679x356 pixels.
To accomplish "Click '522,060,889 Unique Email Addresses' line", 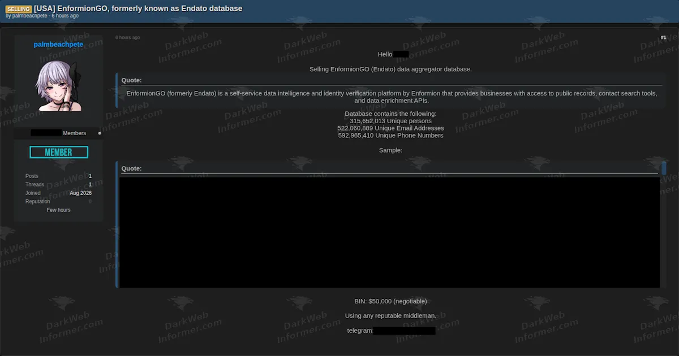I will [390, 128].
